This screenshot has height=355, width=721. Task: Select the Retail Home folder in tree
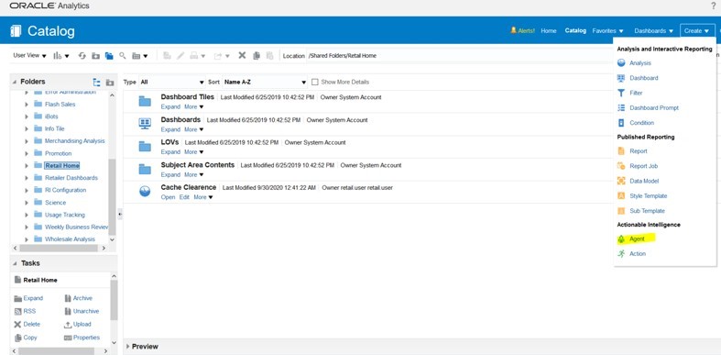[62, 166]
